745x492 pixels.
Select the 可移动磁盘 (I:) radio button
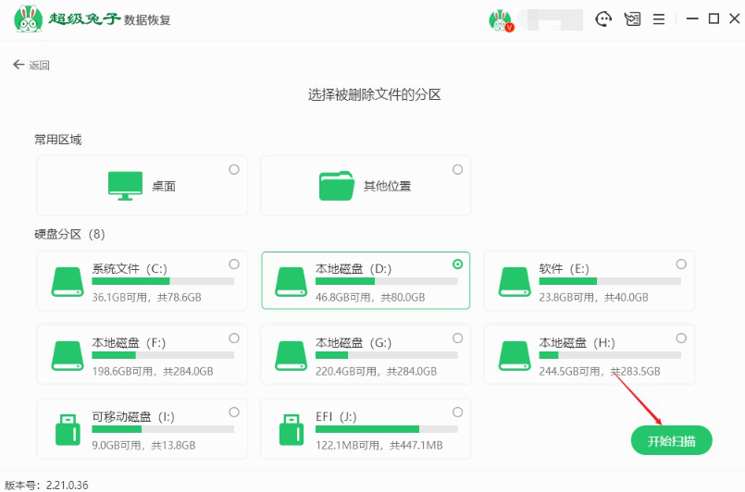point(234,412)
